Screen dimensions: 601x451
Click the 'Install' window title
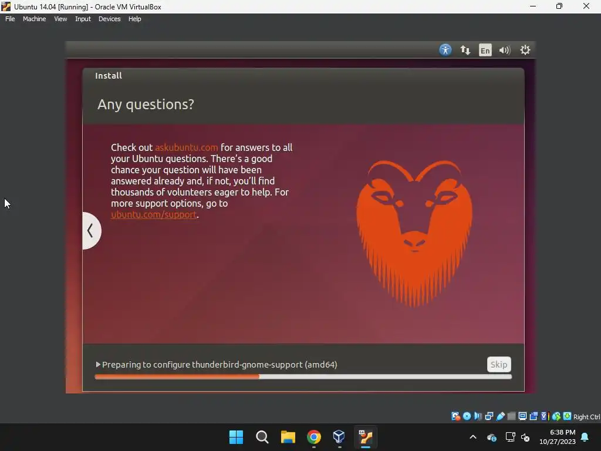(109, 76)
